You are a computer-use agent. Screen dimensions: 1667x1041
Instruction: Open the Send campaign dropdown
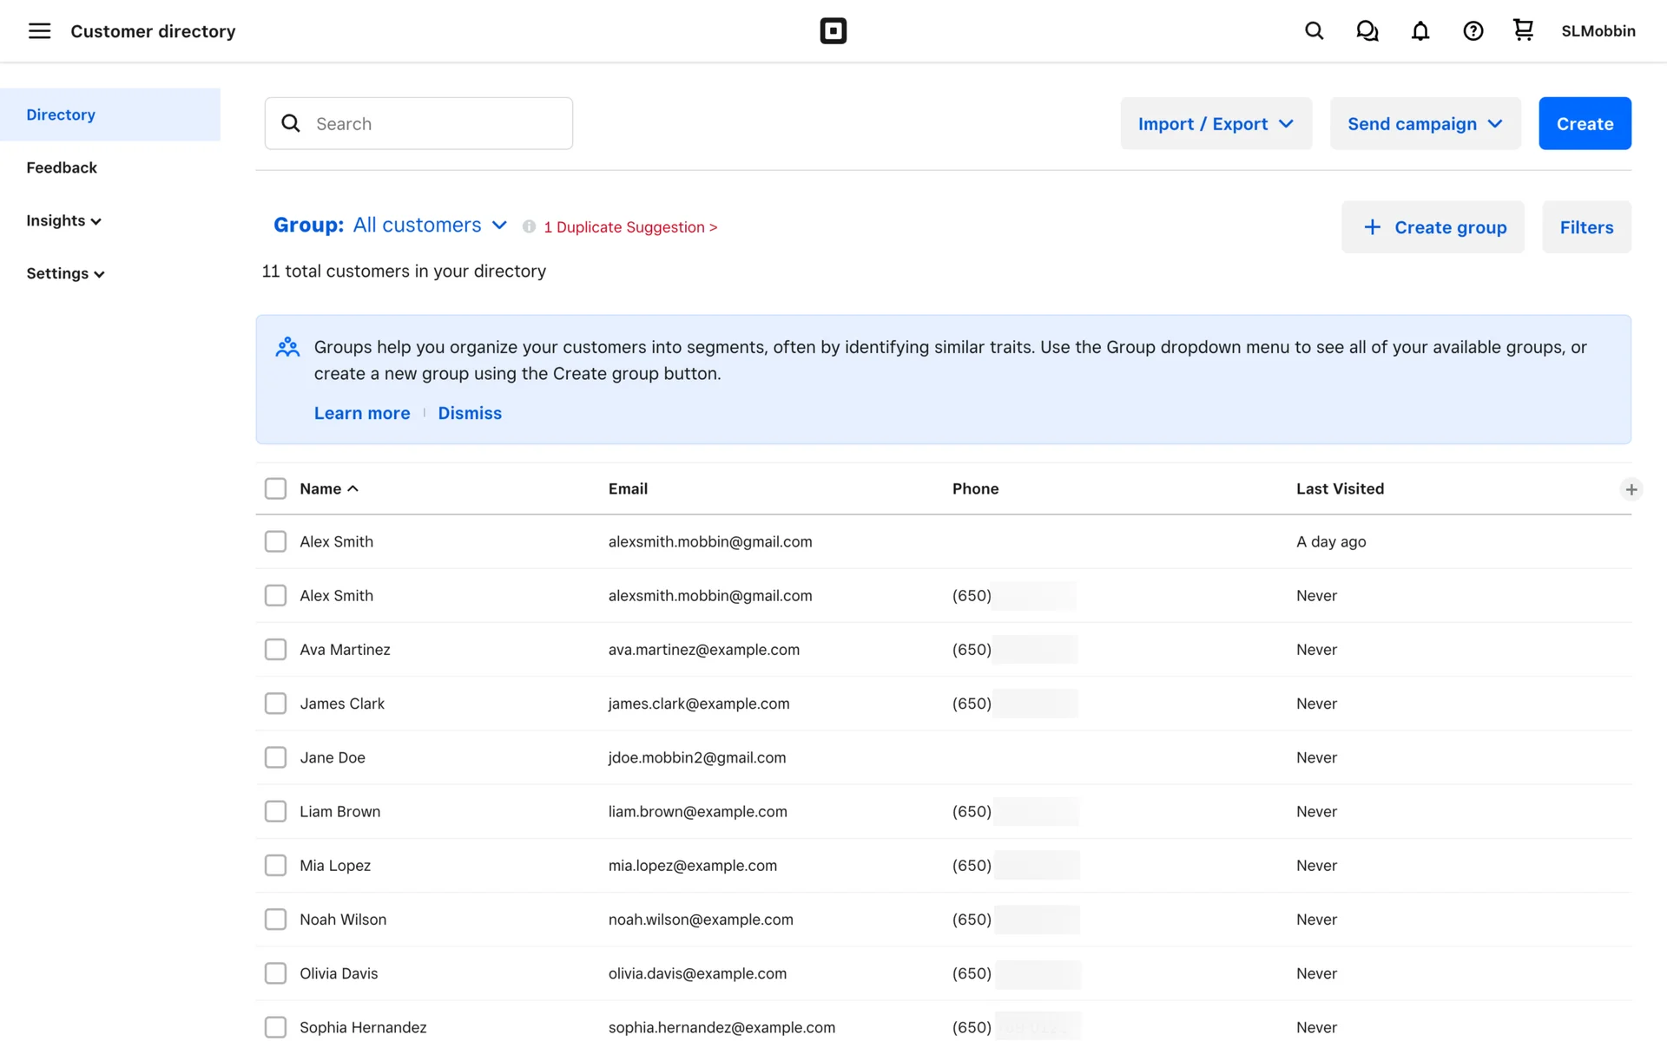click(x=1425, y=123)
